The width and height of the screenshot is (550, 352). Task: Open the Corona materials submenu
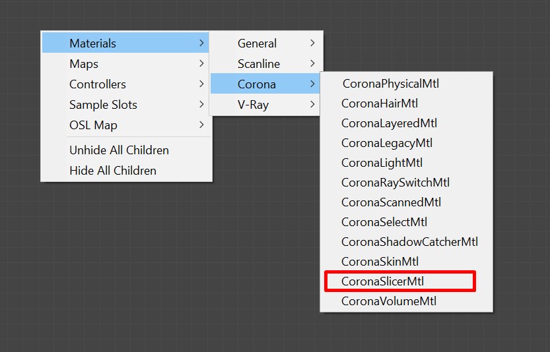coord(265,84)
